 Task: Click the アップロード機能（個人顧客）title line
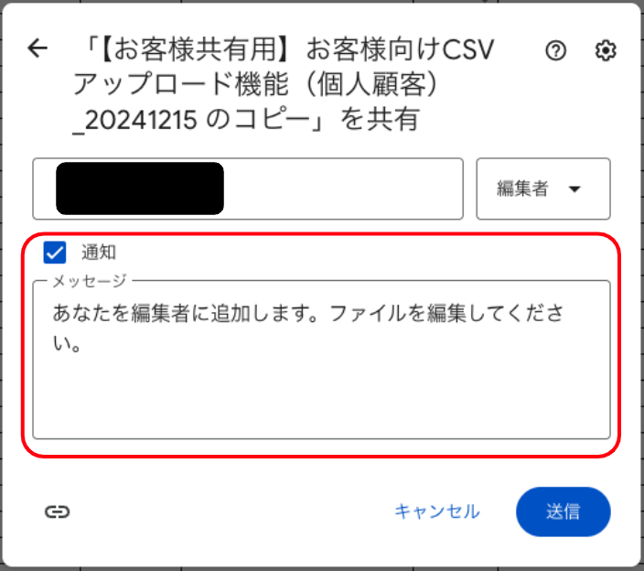[x=255, y=84]
